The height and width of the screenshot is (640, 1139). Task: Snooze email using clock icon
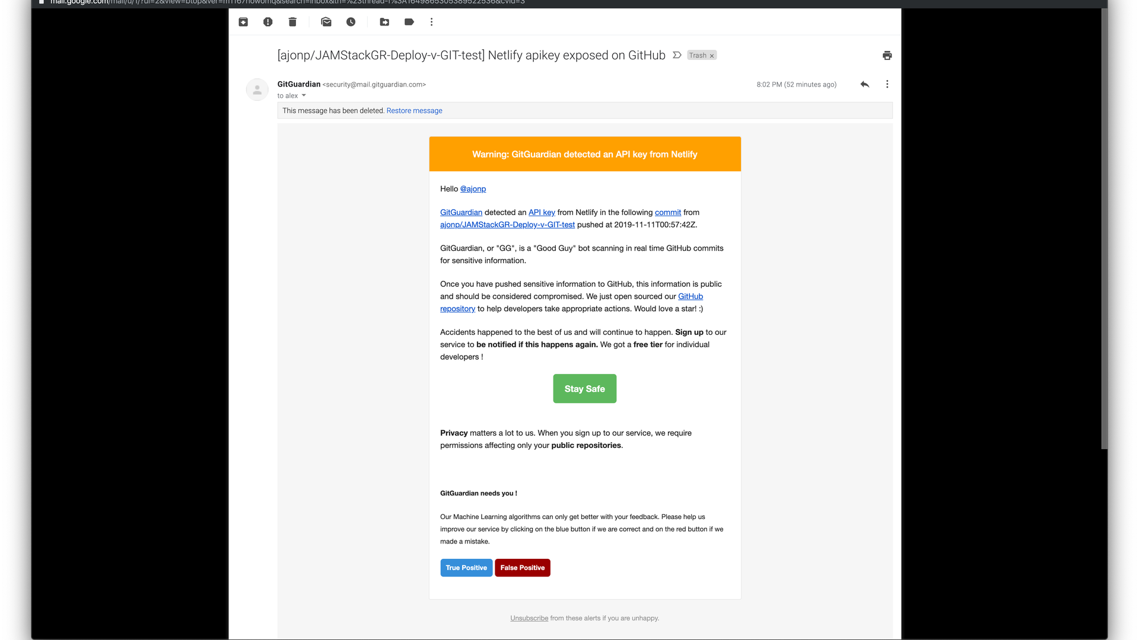click(351, 22)
